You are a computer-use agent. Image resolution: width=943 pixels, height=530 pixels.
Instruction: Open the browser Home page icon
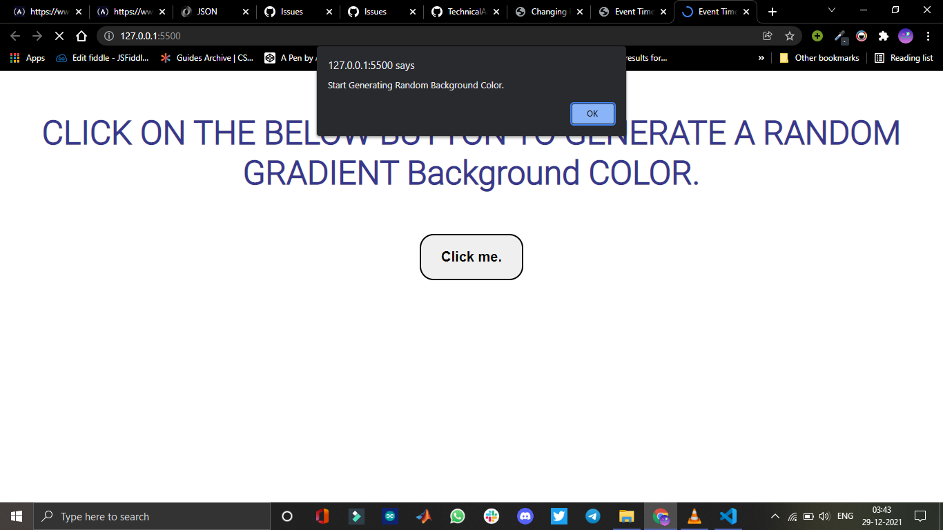pyautogui.click(x=81, y=36)
